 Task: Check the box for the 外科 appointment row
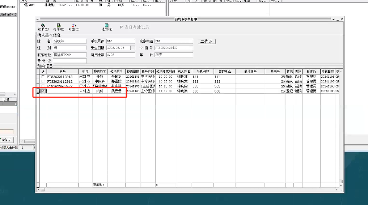coord(43,76)
